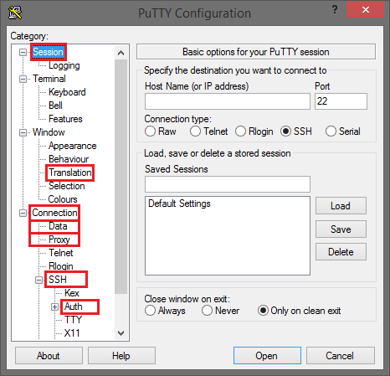The height and width of the screenshot is (376, 390).
Task: Click the category list scroll down arrow
Action: click(x=121, y=332)
